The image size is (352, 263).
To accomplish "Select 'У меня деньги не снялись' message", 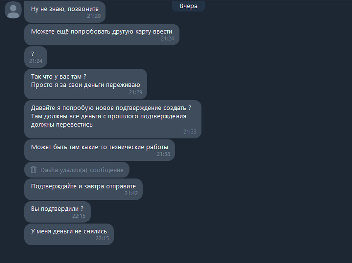I will pos(69,234).
